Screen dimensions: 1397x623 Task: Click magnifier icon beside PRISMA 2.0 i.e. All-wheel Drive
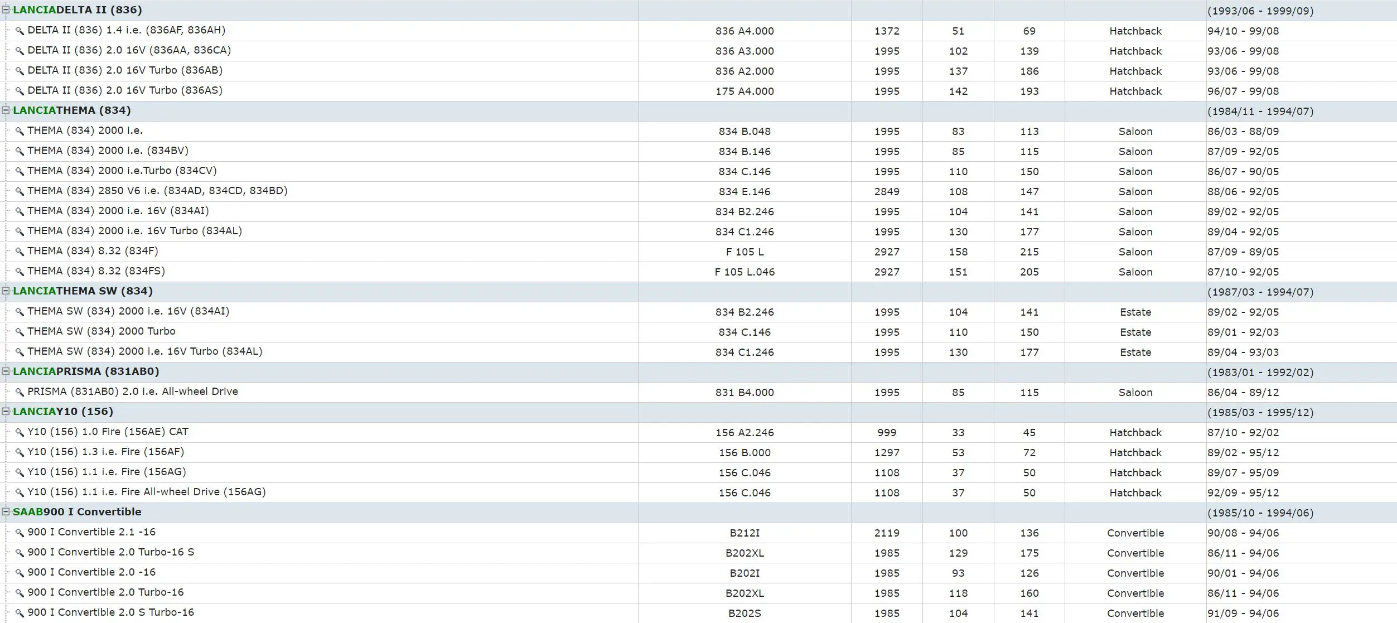(x=20, y=393)
